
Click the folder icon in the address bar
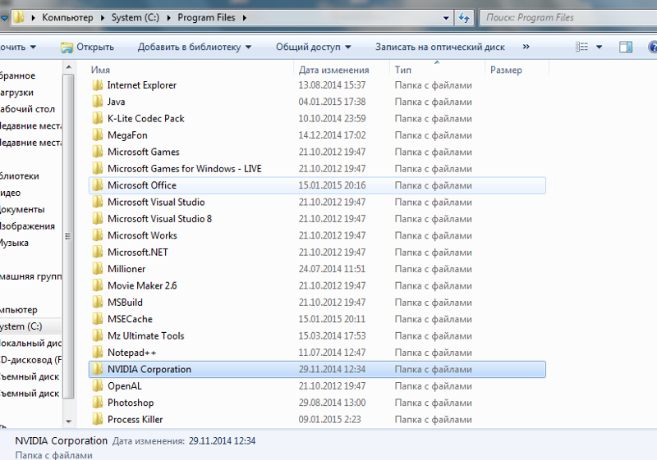18,17
